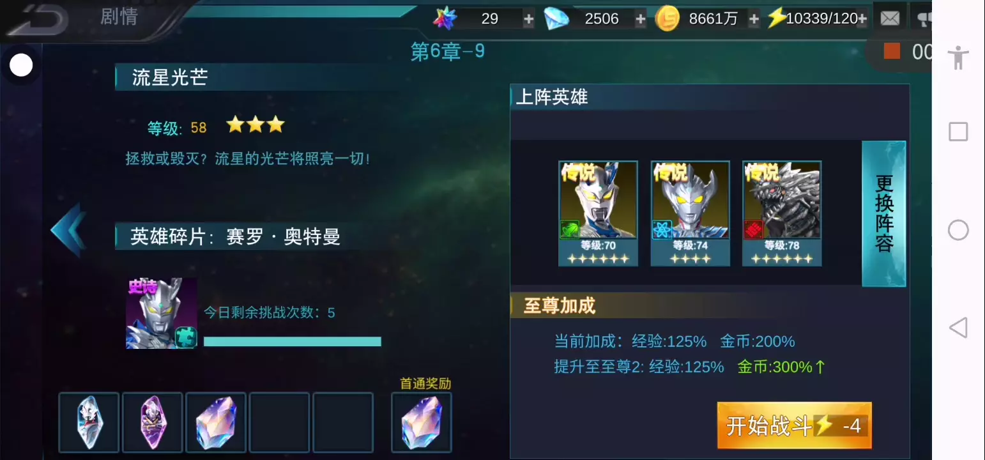The height and width of the screenshot is (460, 985).
Task: Open the mail envelope icon
Action: [x=890, y=19]
